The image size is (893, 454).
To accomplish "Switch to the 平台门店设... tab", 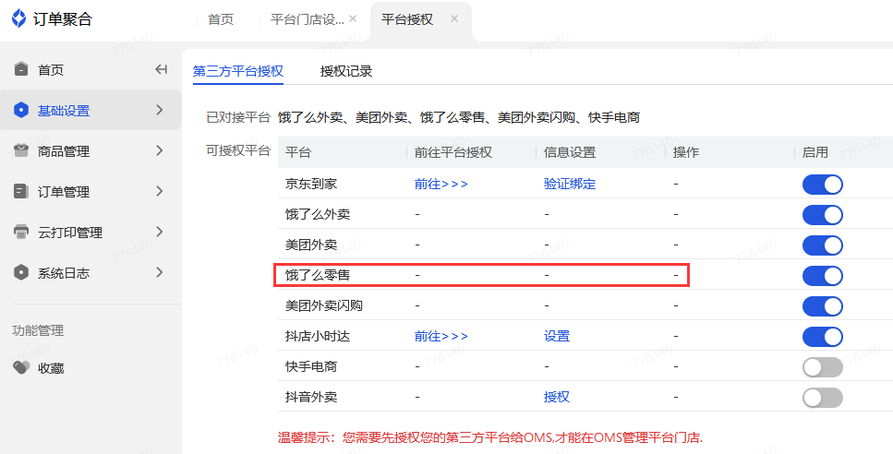I will (x=307, y=20).
